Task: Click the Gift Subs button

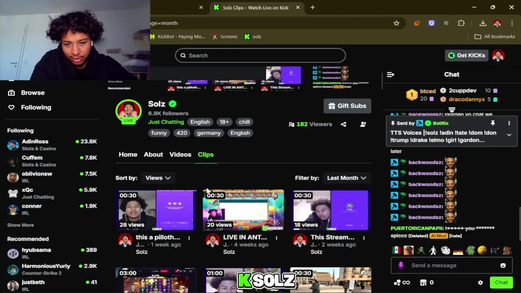Action: 347,106
